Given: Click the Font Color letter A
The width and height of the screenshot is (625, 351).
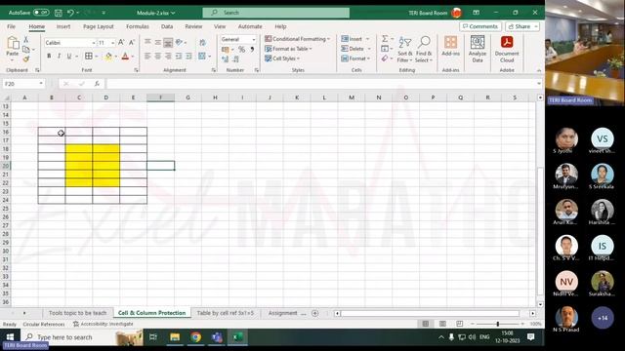Looking at the screenshot, I should [x=125, y=57].
